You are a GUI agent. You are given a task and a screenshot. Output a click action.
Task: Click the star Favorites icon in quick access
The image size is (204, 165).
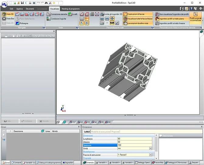54,3
